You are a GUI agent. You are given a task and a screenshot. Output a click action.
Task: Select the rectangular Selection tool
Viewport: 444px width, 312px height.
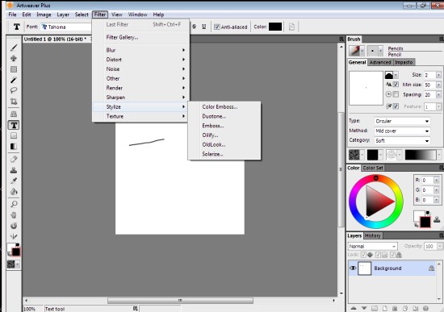14,69
